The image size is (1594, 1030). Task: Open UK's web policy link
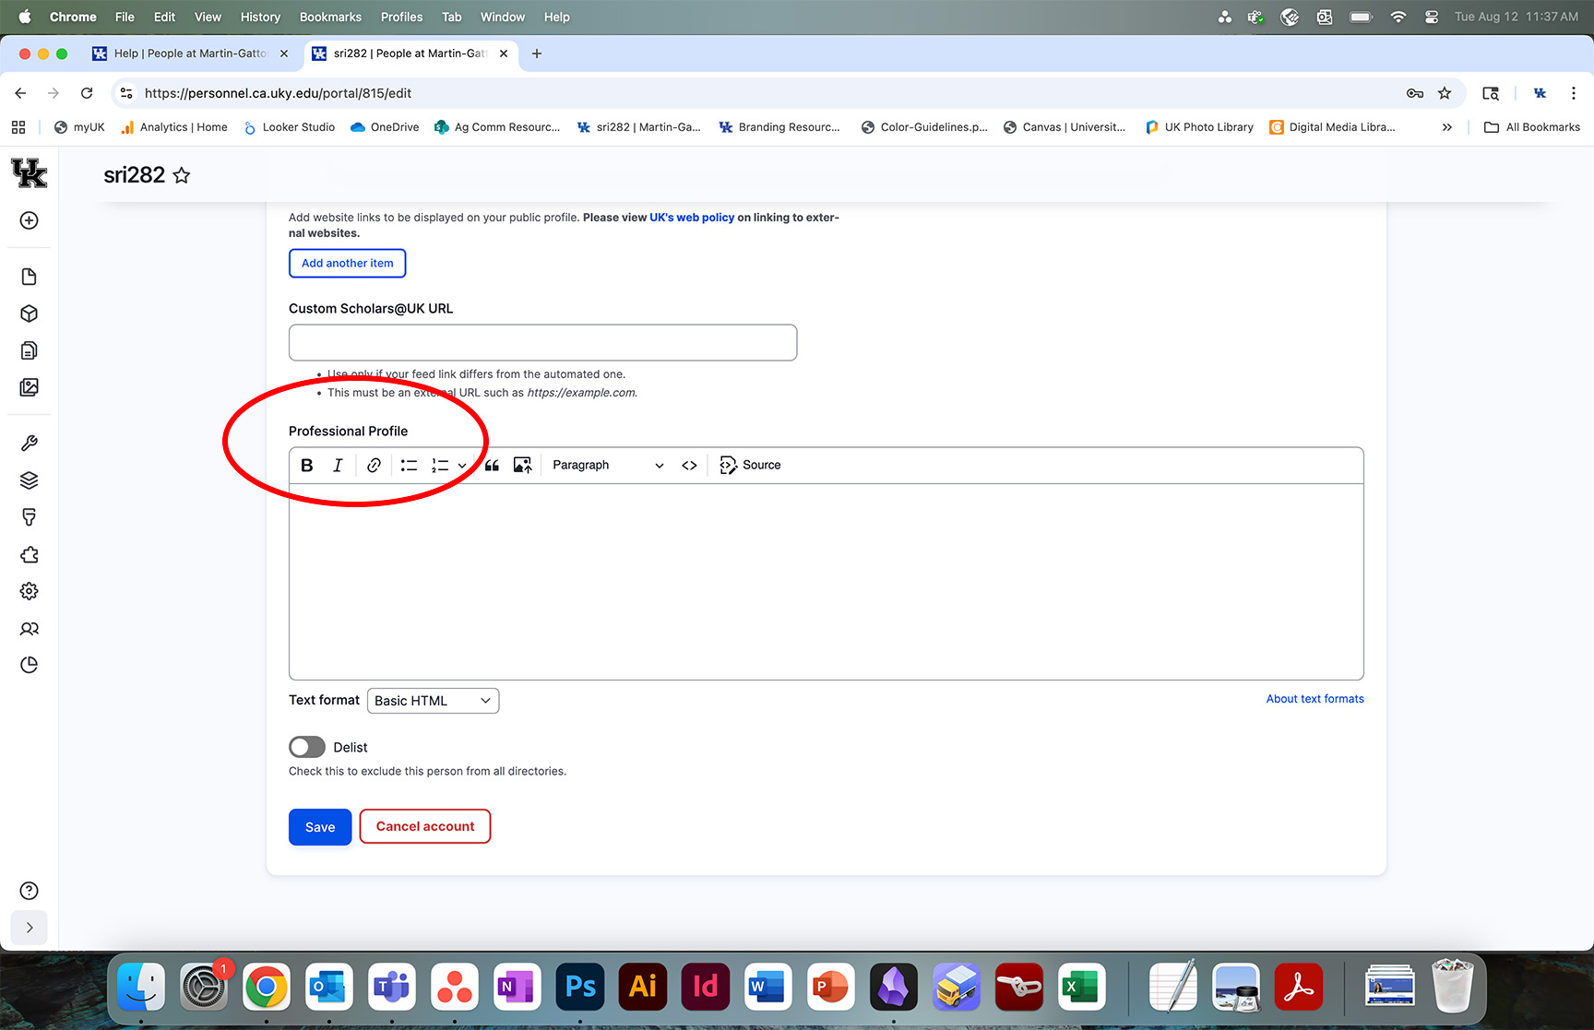(692, 218)
